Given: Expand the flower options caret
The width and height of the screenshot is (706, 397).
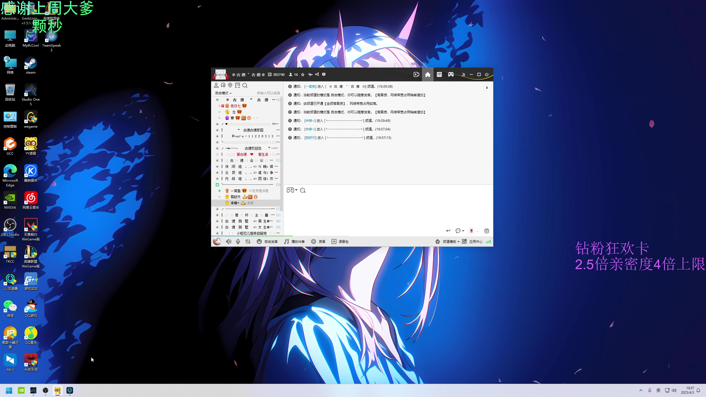Looking at the screenshot, I should 478,231.
